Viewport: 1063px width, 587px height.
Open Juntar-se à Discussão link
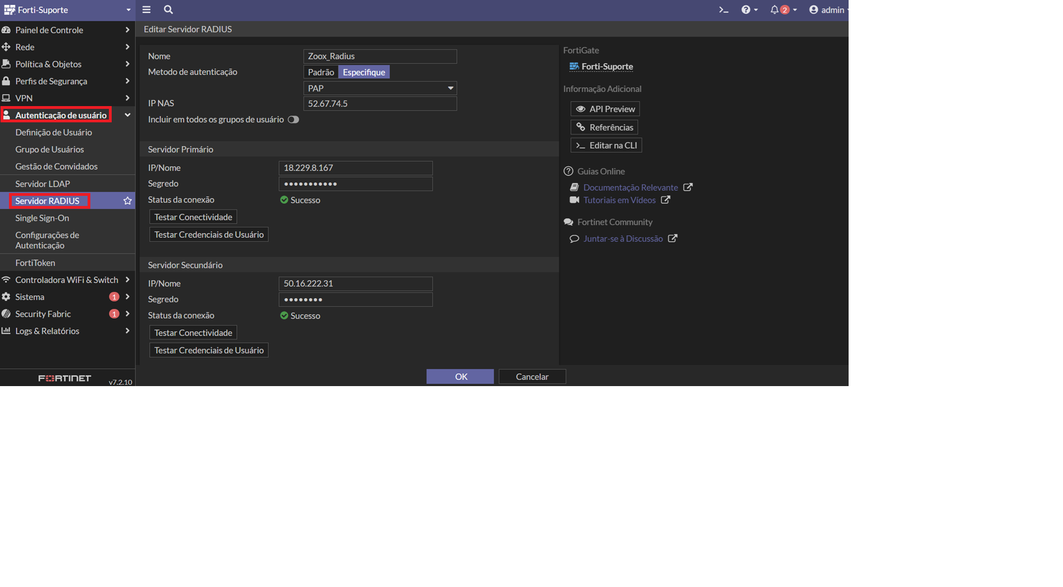click(623, 239)
